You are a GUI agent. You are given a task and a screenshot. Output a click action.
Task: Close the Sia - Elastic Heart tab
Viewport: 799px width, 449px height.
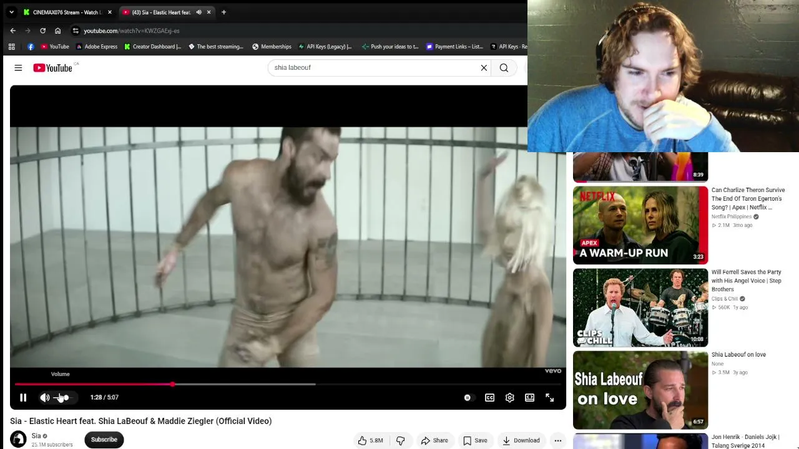point(208,12)
